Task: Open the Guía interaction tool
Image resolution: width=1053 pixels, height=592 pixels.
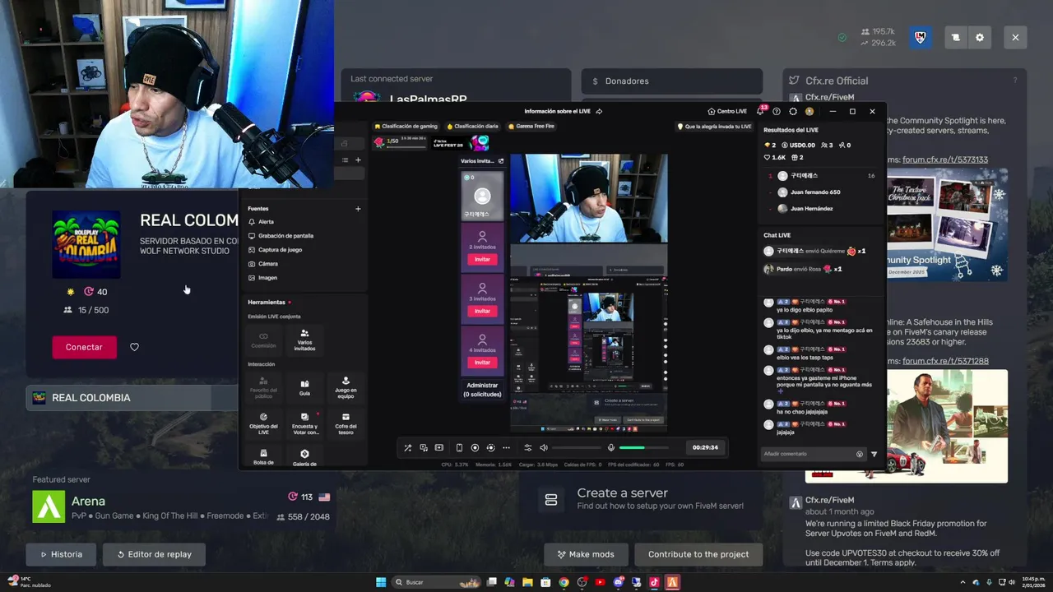Action: pyautogui.click(x=304, y=387)
